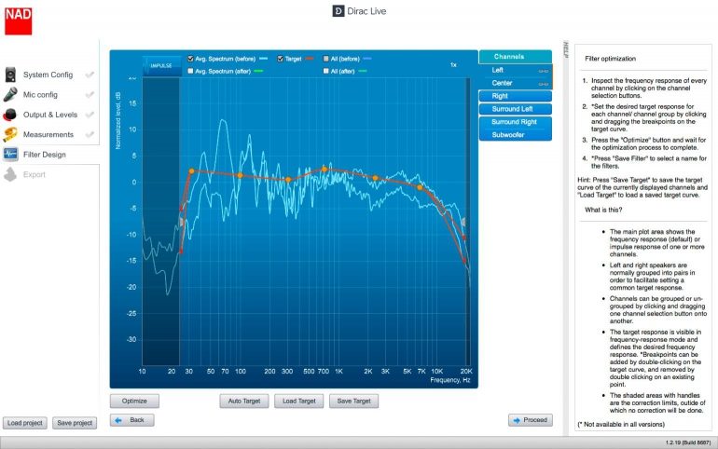Screen dimensions: 718x449
Task: Click the link icon beside Left channel
Action: [543, 70]
